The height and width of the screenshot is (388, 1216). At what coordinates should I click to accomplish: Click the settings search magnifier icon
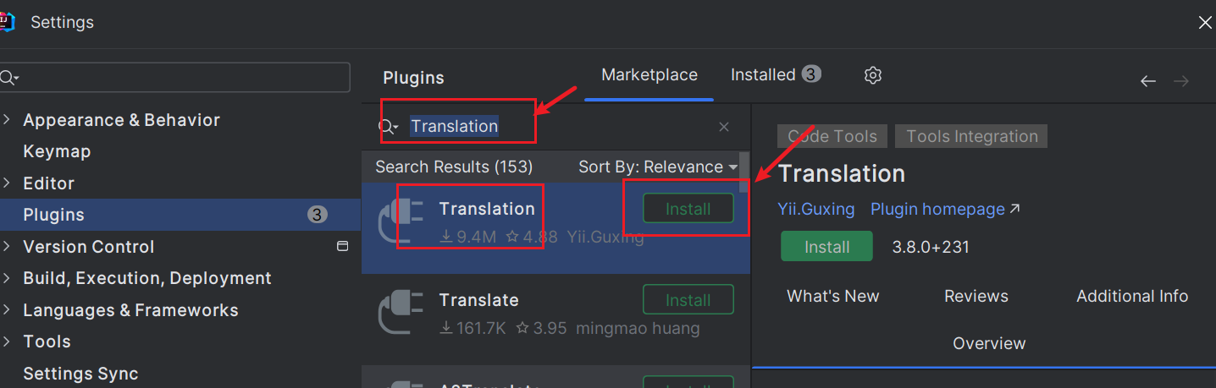pos(8,78)
